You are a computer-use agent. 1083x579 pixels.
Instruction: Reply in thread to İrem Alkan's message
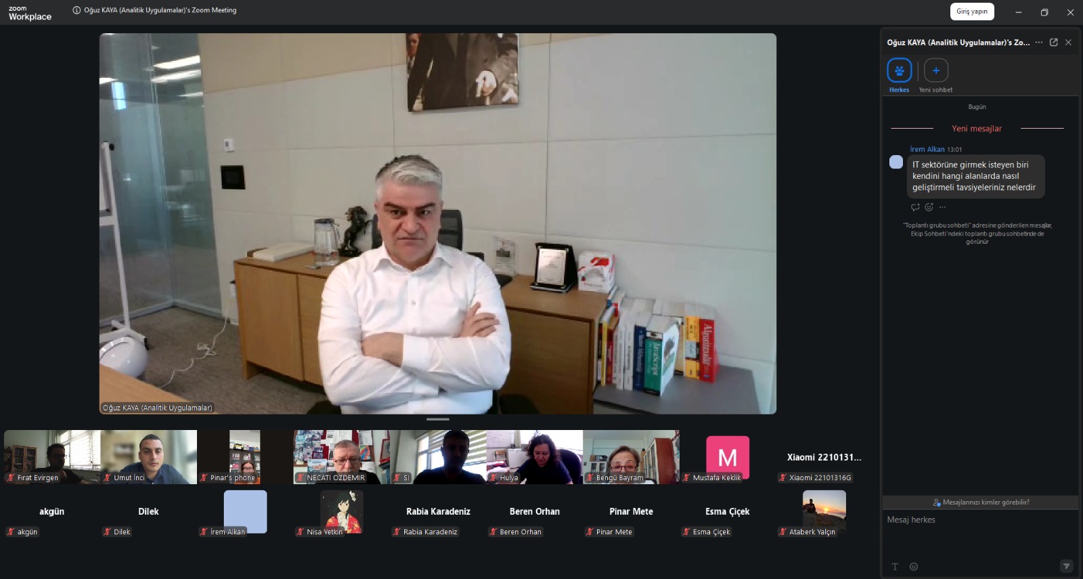915,207
